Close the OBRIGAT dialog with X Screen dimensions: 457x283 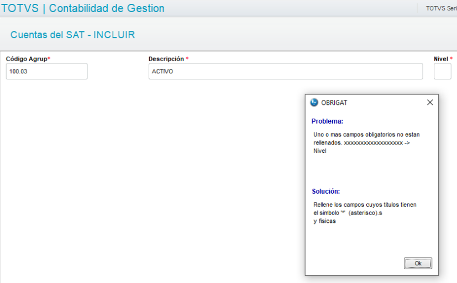point(430,103)
